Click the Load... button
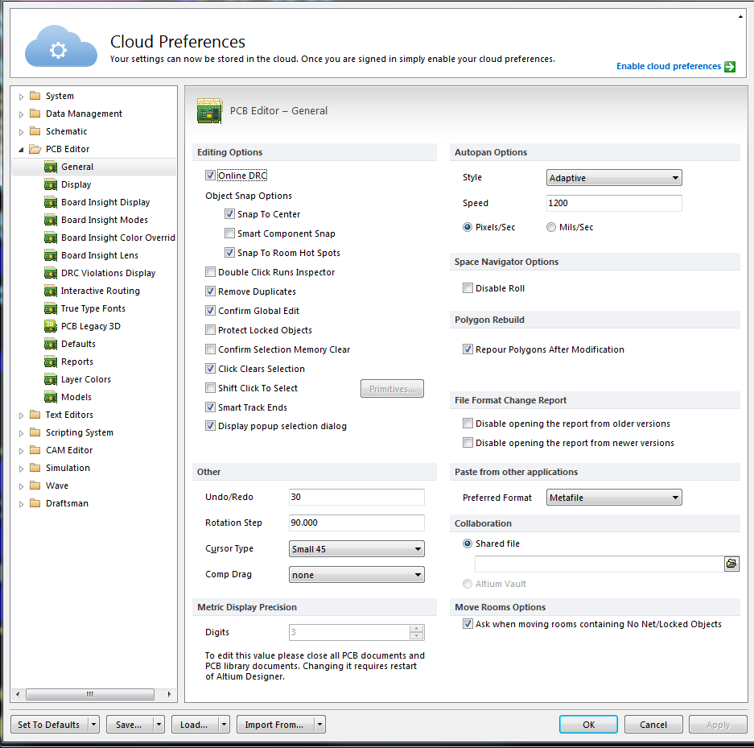 (194, 725)
